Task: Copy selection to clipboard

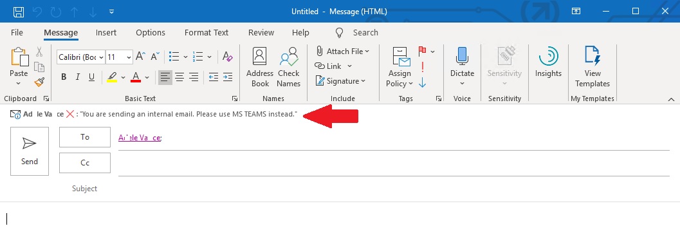Action: [39, 67]
